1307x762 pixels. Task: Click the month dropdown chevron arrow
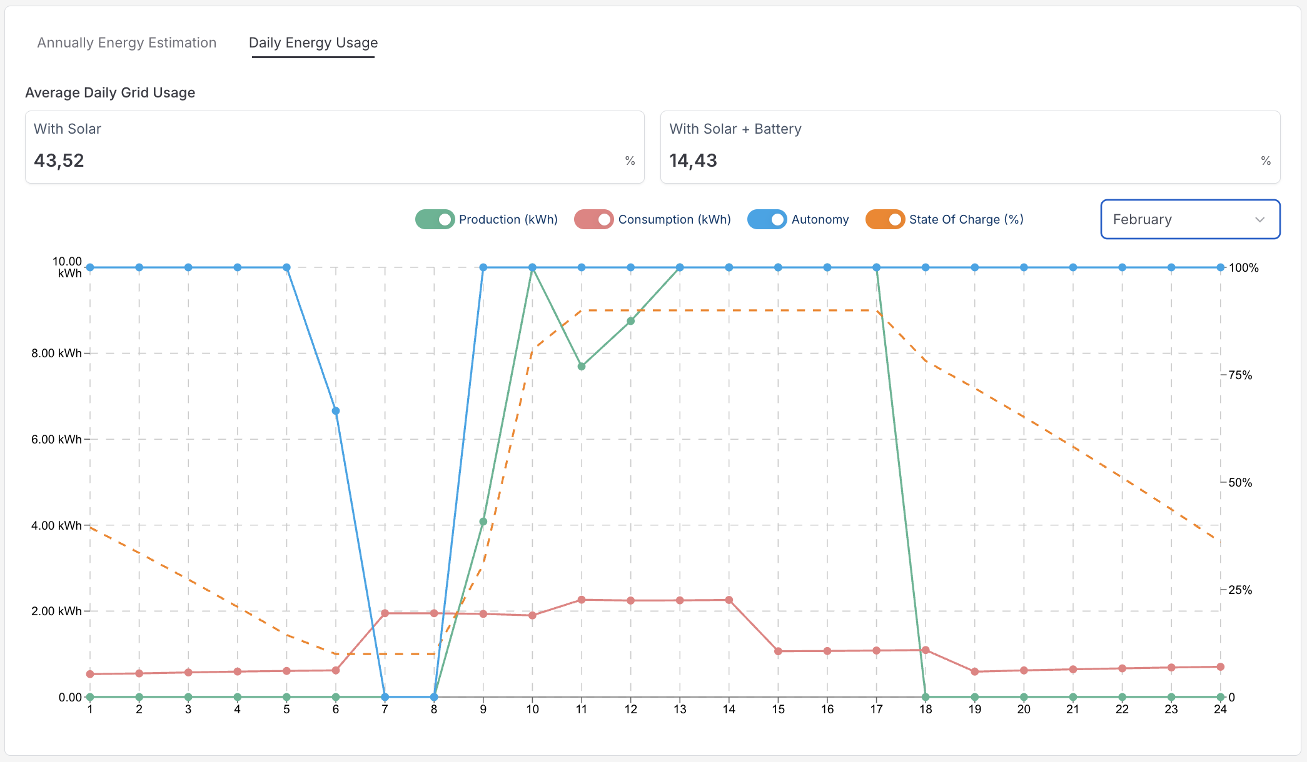(x=1259, y=220)
